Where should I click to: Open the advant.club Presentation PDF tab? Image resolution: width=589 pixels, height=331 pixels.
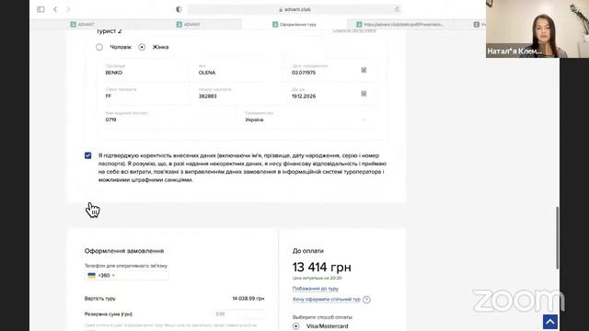coord(400,25)
